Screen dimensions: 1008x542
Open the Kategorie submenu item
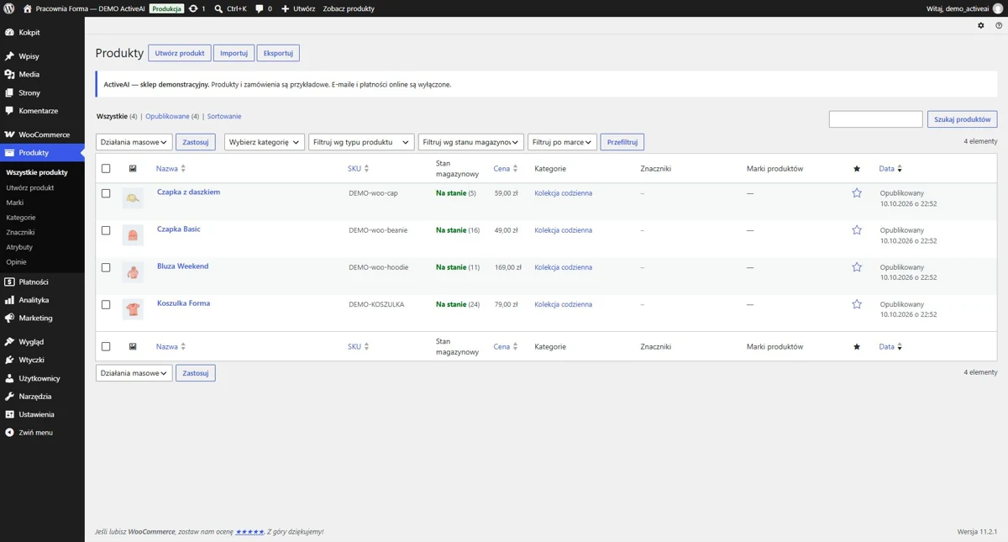click(x=21, y=218)
